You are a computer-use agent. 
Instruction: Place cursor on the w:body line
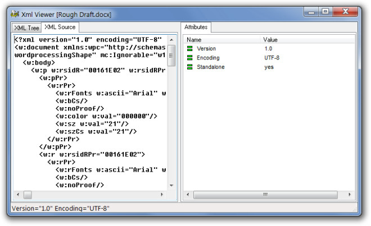[x=39, y=63]
